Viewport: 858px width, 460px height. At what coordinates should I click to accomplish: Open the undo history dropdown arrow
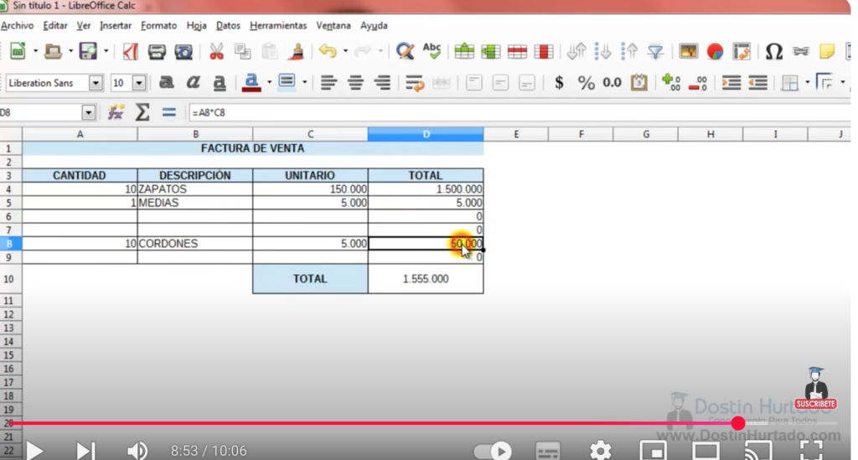345,51
